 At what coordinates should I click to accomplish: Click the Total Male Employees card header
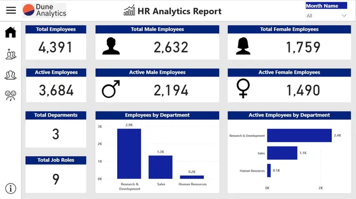(x=157, y=29)
